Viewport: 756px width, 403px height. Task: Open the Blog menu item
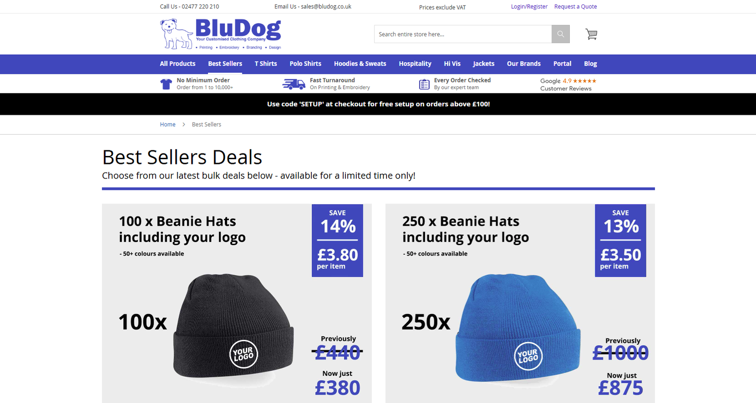point(590,64)
